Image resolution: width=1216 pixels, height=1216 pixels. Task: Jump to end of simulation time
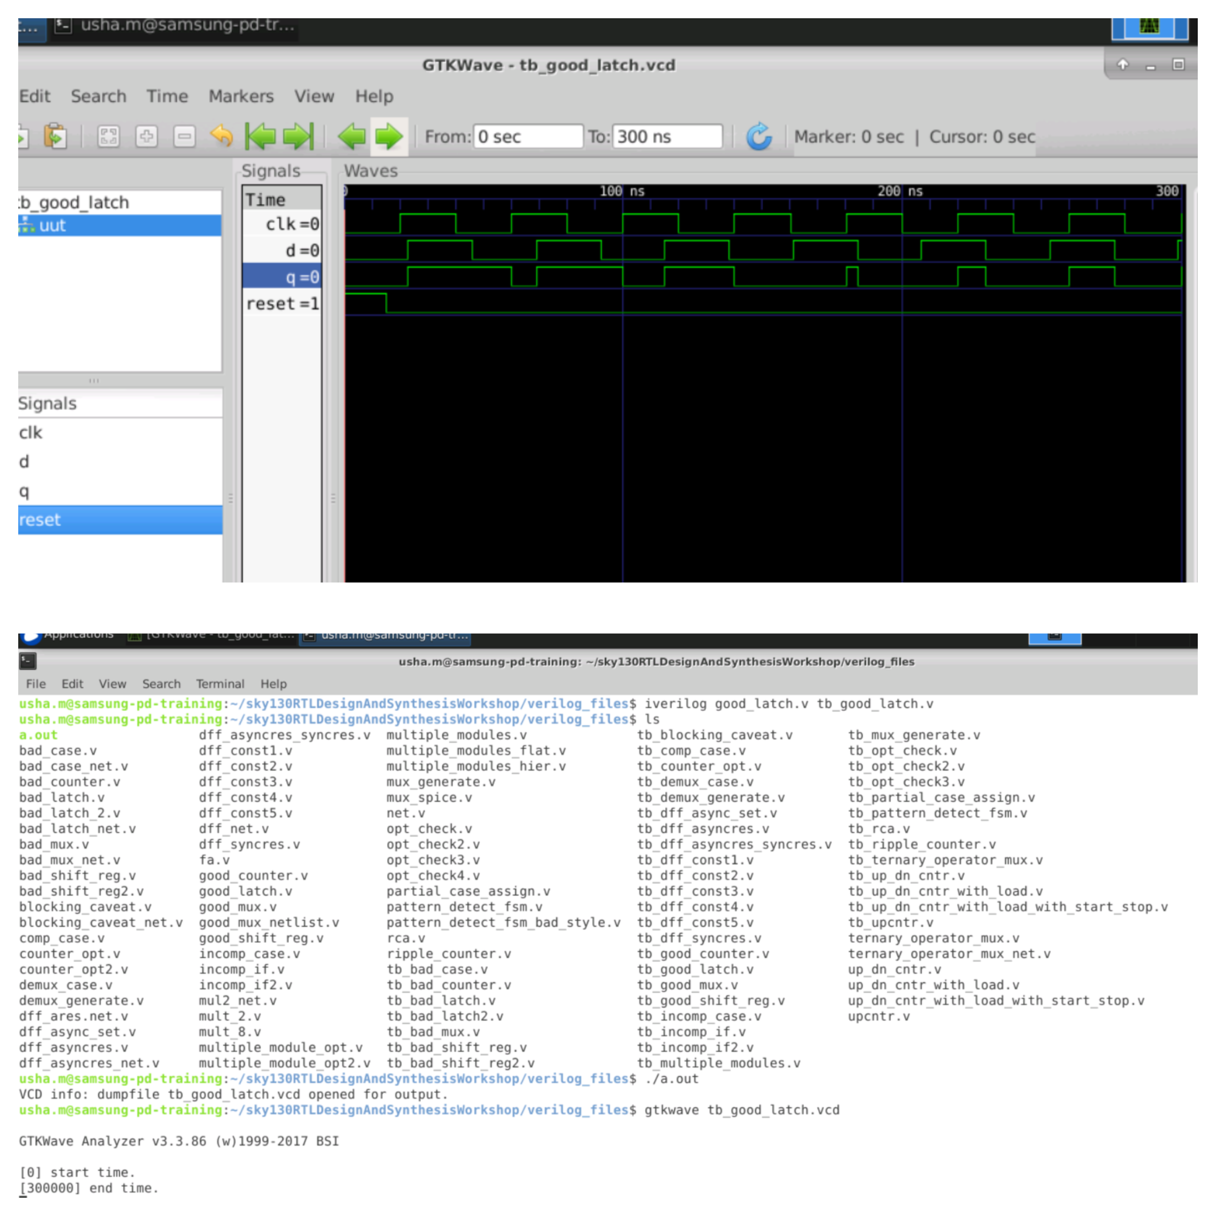pos(300,137)
